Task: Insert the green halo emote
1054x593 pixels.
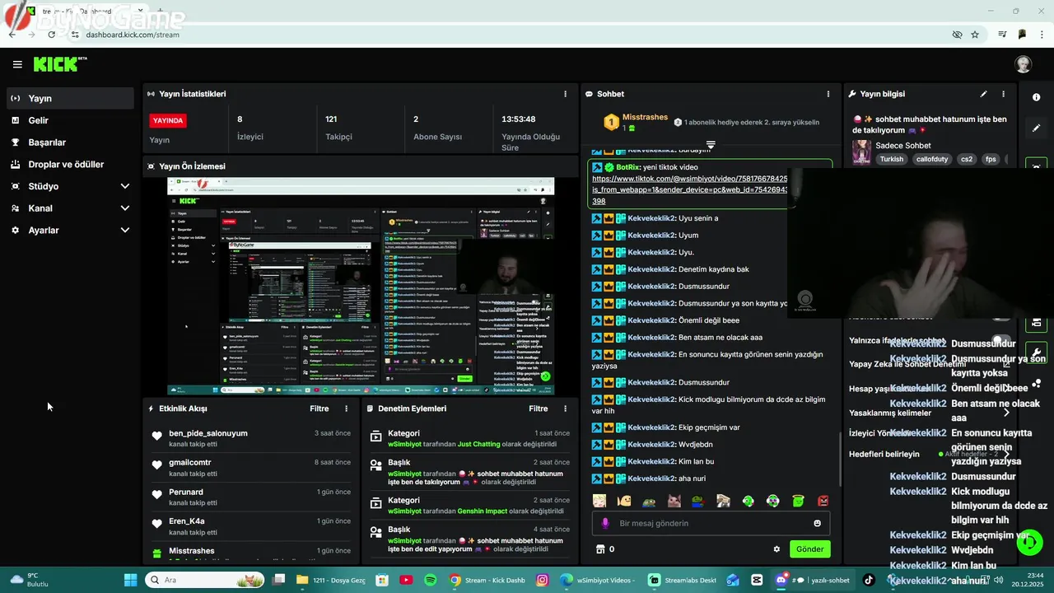Action: 798,501
